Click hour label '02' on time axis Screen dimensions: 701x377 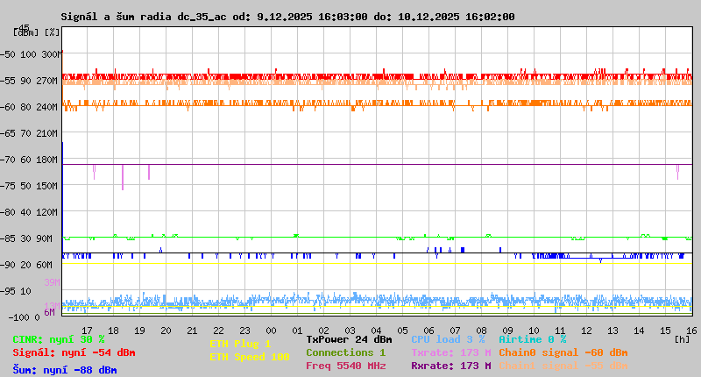(x=323, y=331)
